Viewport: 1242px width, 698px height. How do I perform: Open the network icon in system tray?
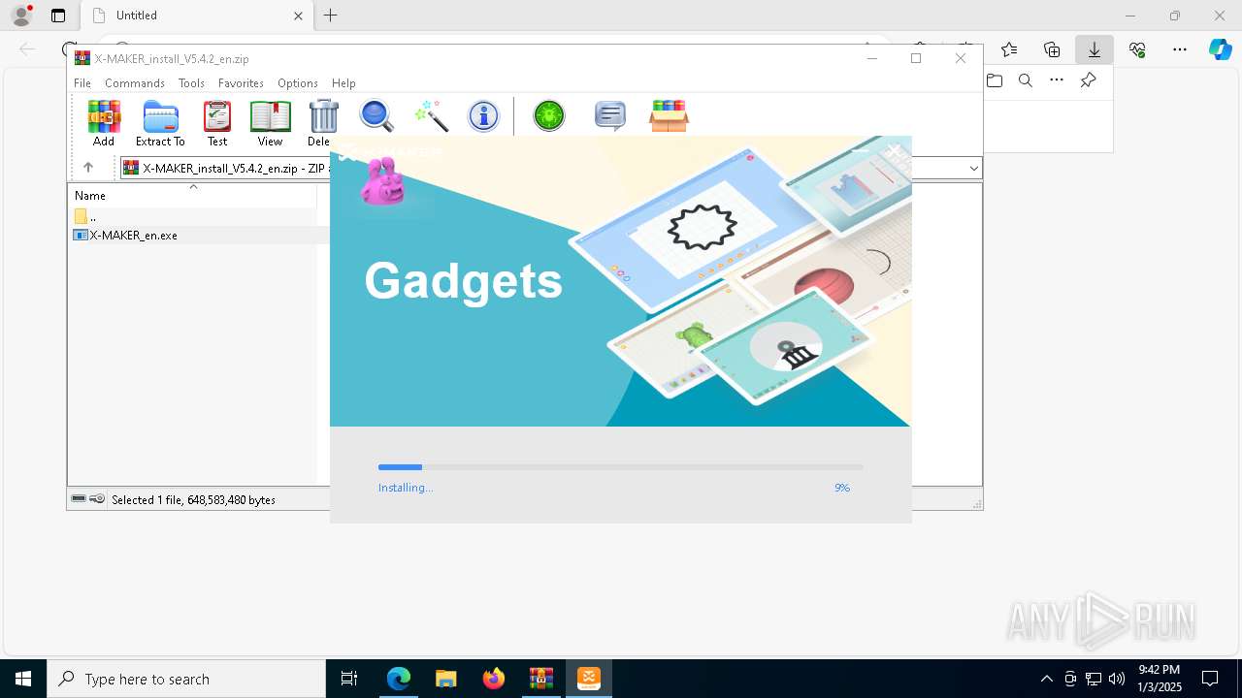[x=1094, y=679]
